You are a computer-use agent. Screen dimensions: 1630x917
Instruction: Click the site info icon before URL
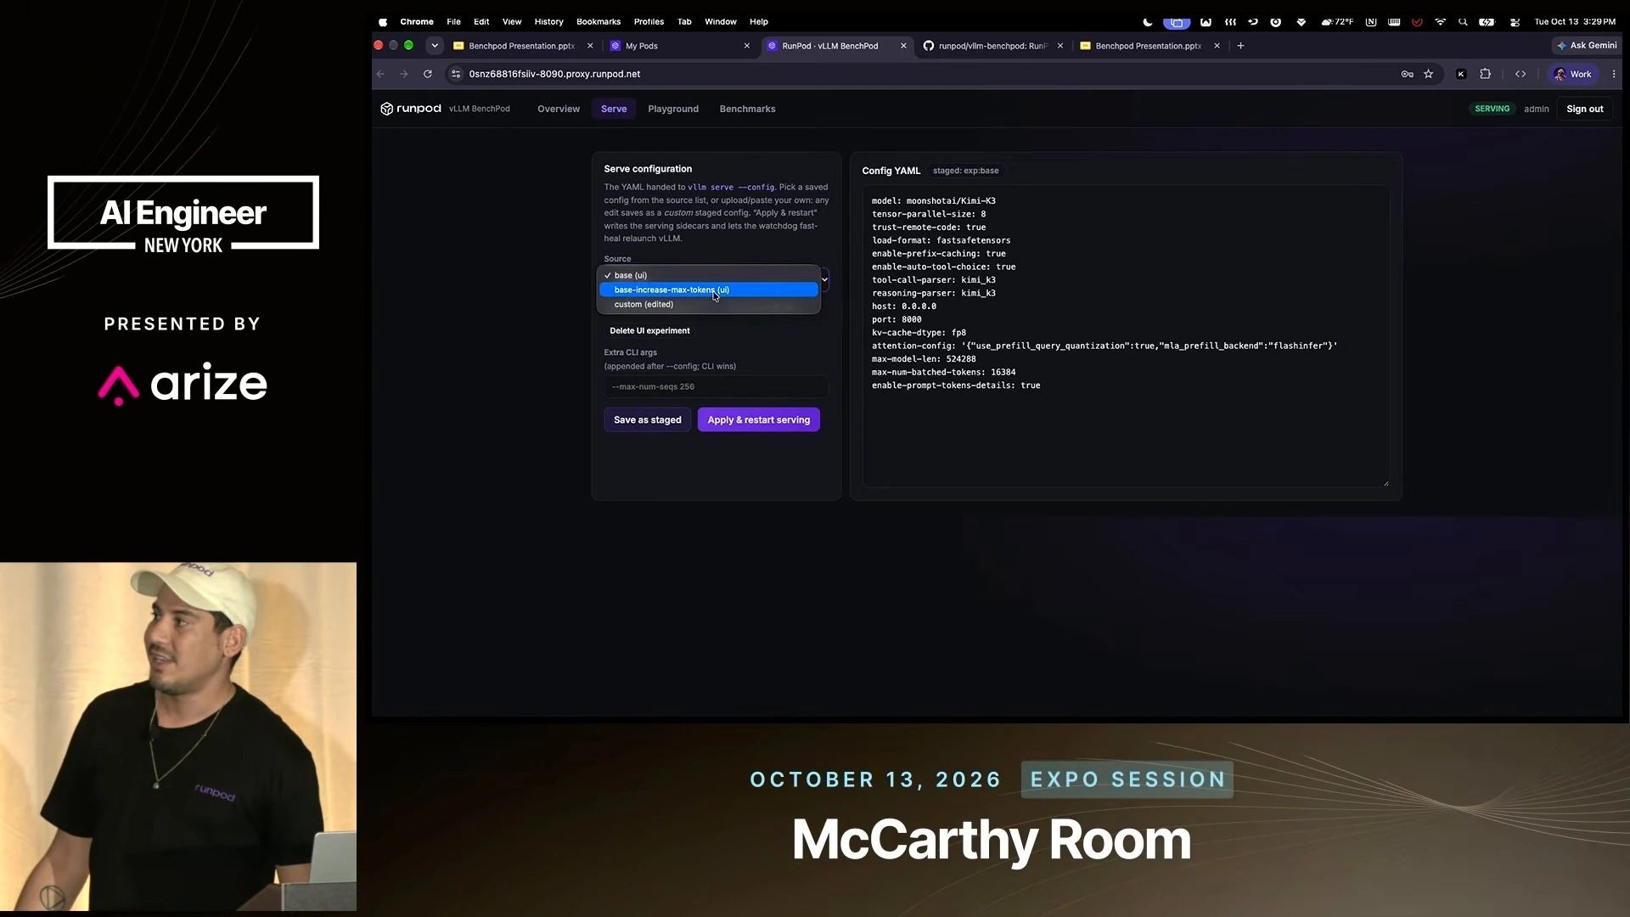[456, 74]
